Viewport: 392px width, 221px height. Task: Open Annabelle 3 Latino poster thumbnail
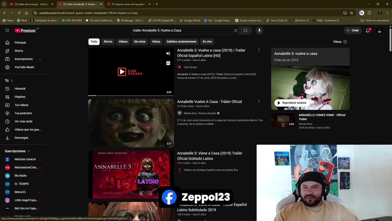pos(131,174)
